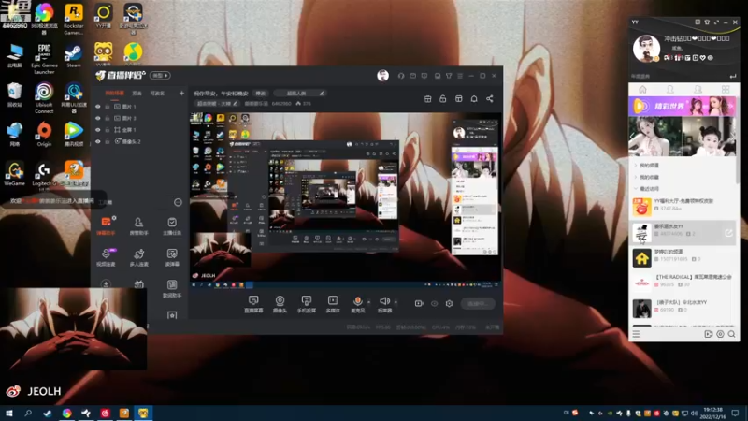Image resolution: width=748 pixels, height=421 pixels.
Task: Open the YY福利大厅 channel entry
Action: click(x=683, y=207)
